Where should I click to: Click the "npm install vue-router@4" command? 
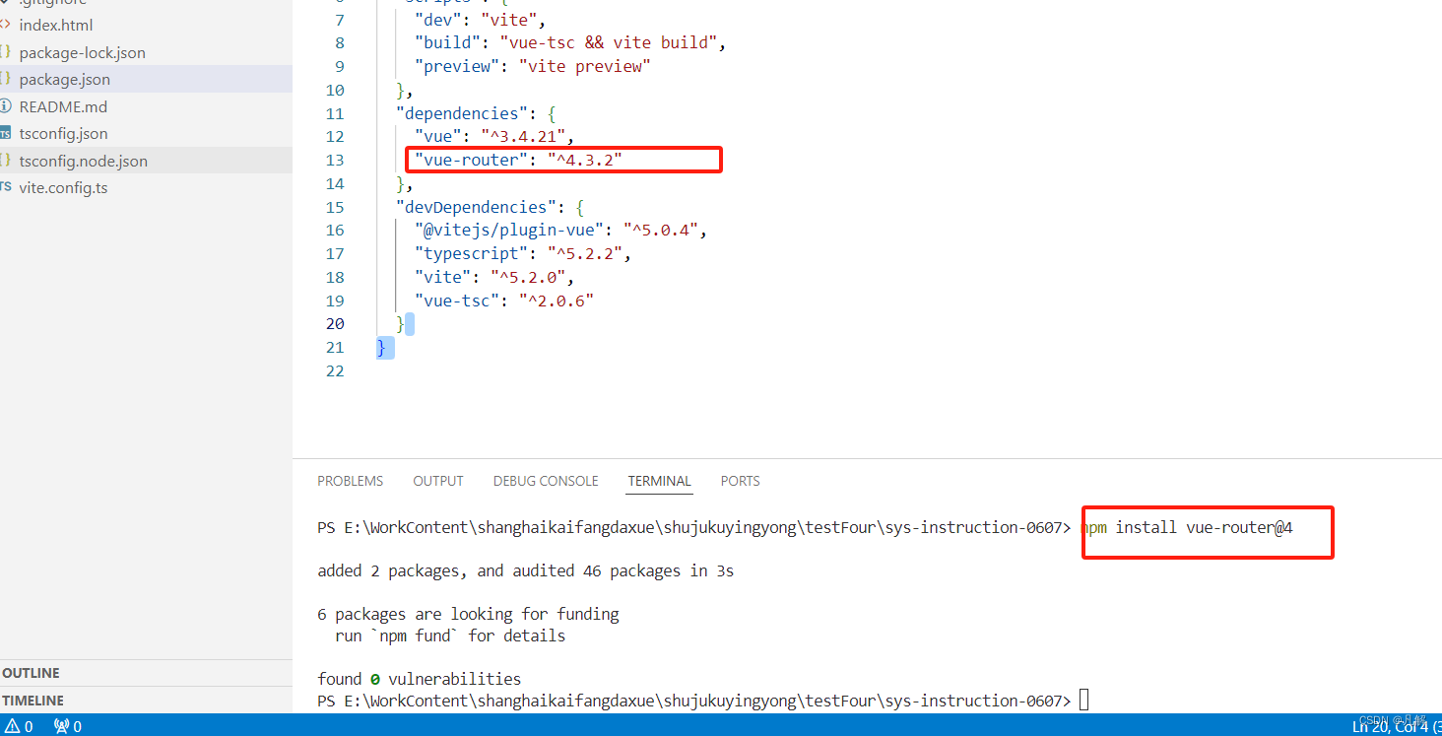(x=1187, y=527)
